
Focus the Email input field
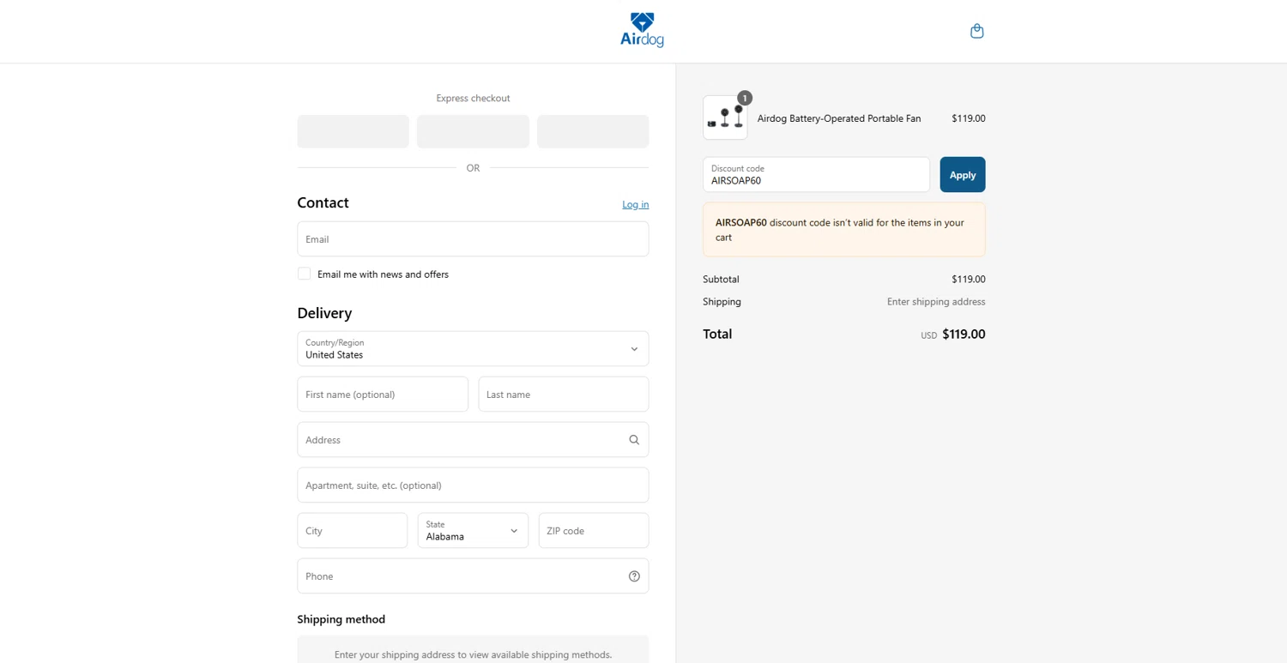point(473,239)
